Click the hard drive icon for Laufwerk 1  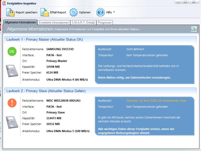click(x=12, y=71)
